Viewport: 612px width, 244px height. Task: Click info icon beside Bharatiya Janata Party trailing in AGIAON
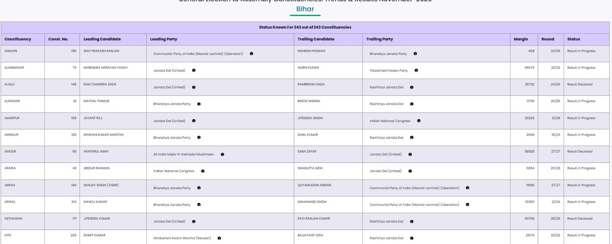(x=415, y=53)
